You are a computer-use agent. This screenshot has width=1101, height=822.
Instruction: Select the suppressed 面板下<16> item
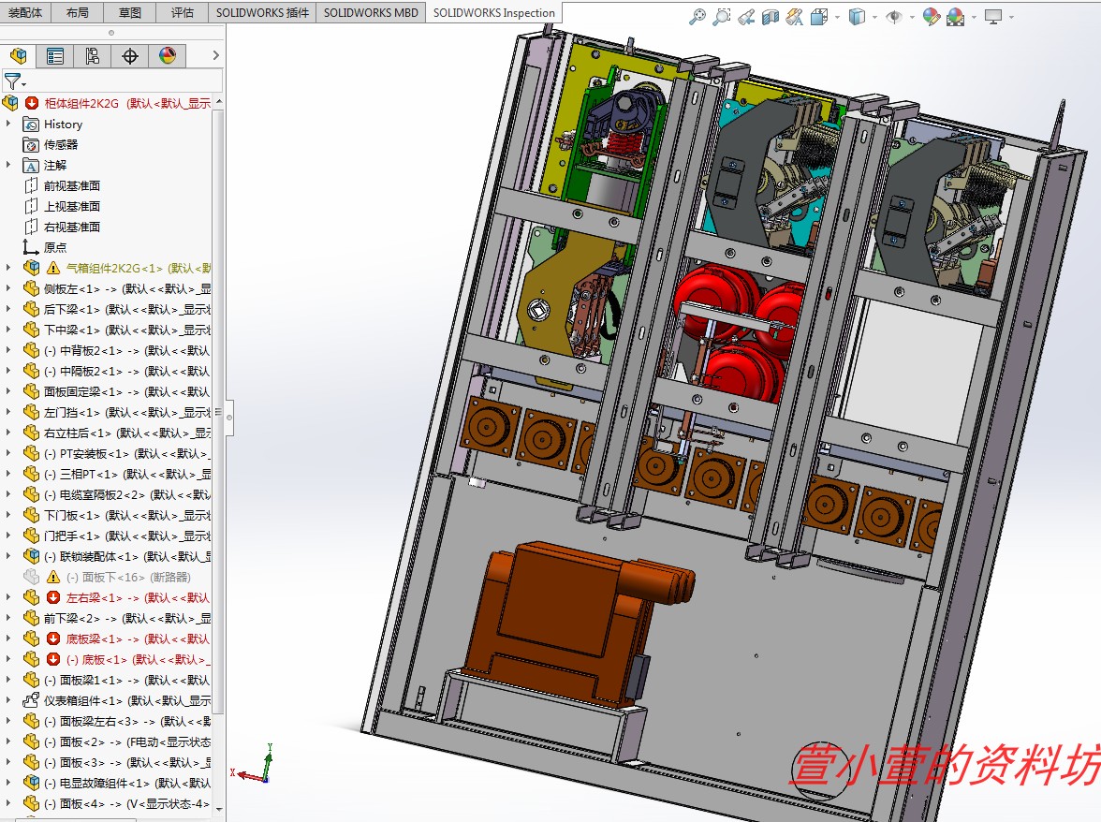128,577
